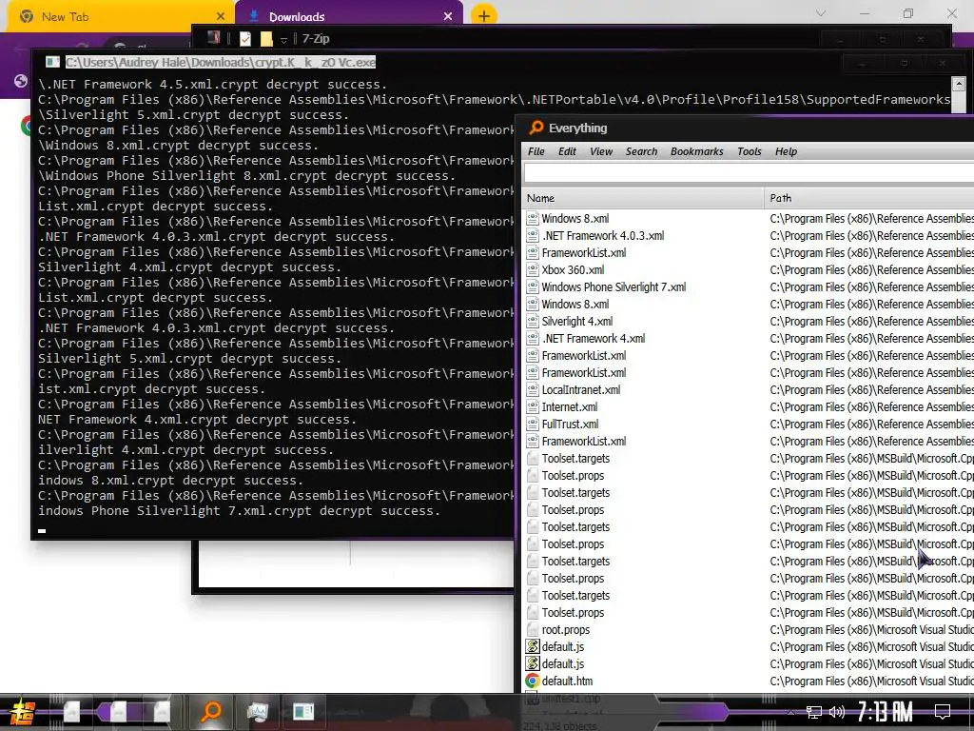
Task: Open the network icon in the system tray
Action: click(x=814, y=712)
